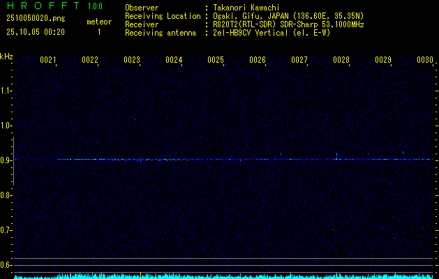Click the 0.7 kHz axis label
The height and width of the screenshot is (279, 439).
(6, 230)
